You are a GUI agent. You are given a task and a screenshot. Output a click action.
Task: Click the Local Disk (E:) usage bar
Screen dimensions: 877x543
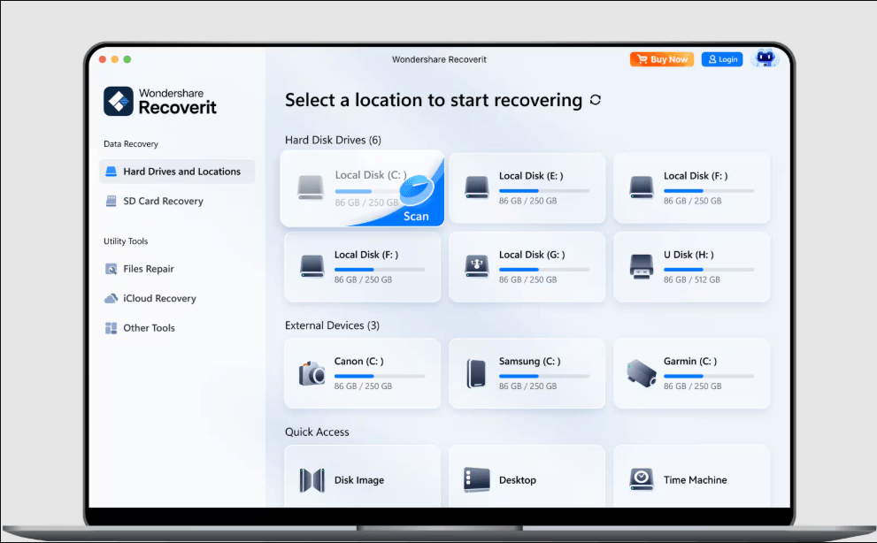544,191
